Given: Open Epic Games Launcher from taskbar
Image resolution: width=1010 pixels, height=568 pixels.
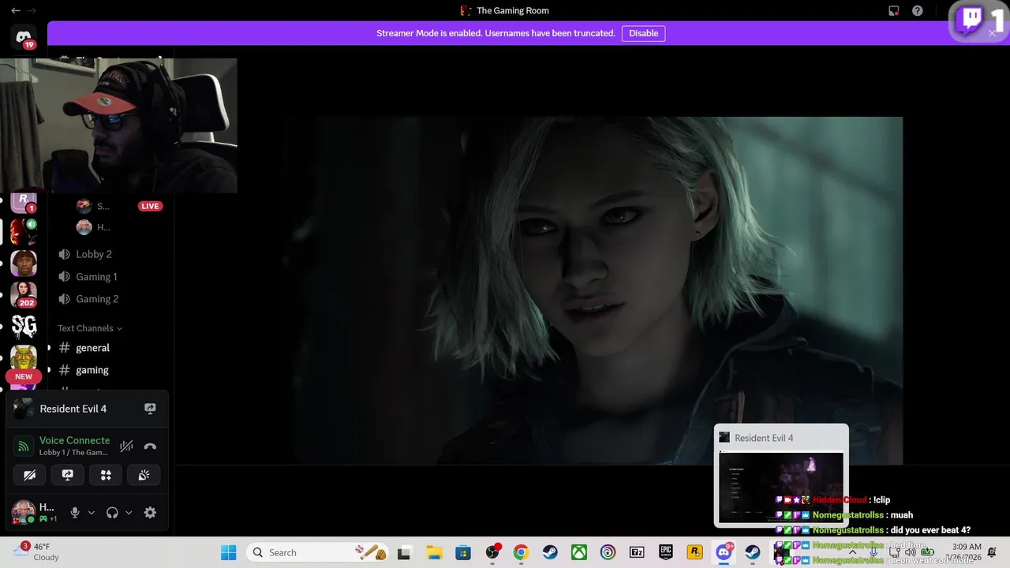Looking at the screenshot, I should (x=666, y=552).
